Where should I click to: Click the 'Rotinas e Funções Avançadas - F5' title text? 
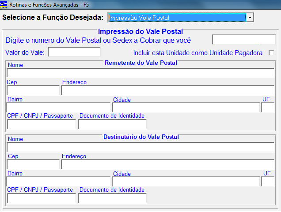(x=49, y=5)
